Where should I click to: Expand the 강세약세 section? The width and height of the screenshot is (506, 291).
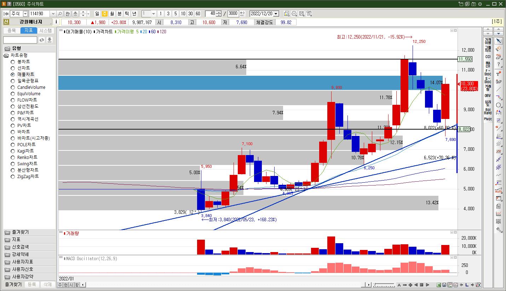point(29,254)
